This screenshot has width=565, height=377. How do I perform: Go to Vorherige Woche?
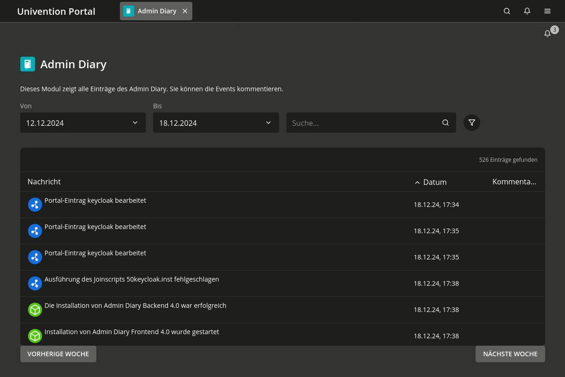pos(58,354)
